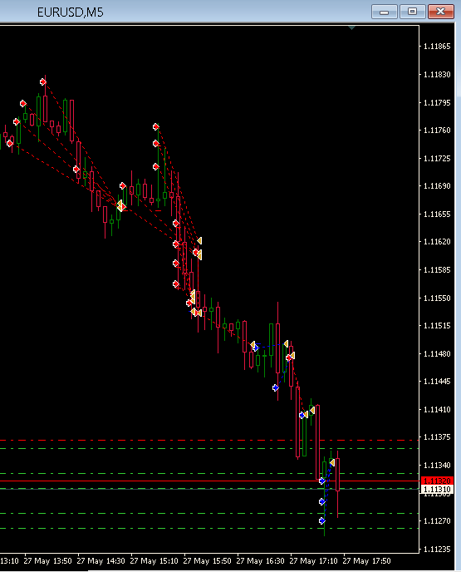Click orange close marker atop last green candle
The height and width of the screenshot is (572, 461).
(332, 462)
